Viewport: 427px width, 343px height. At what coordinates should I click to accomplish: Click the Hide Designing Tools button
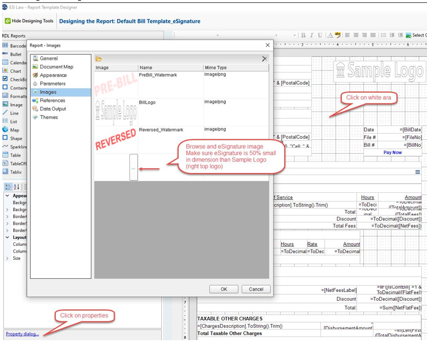pyautogui.click(x=29, y=21)
